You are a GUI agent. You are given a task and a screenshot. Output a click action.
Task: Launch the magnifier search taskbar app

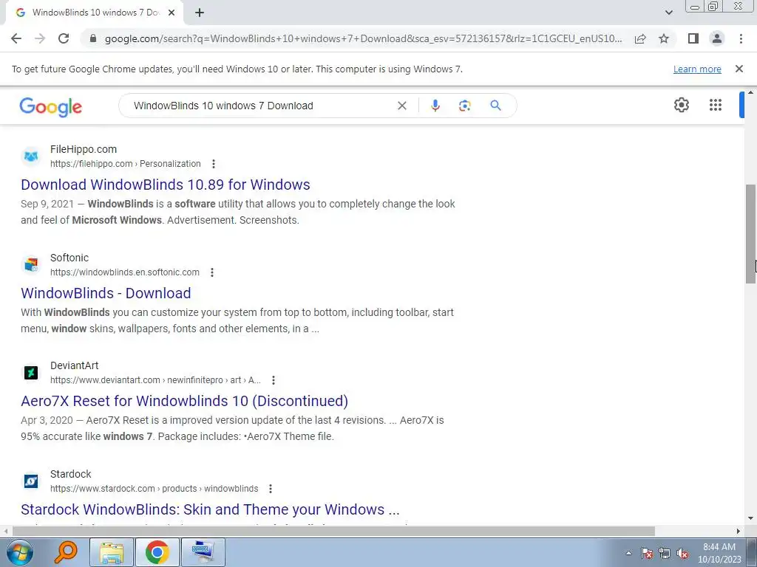point(66,552)
